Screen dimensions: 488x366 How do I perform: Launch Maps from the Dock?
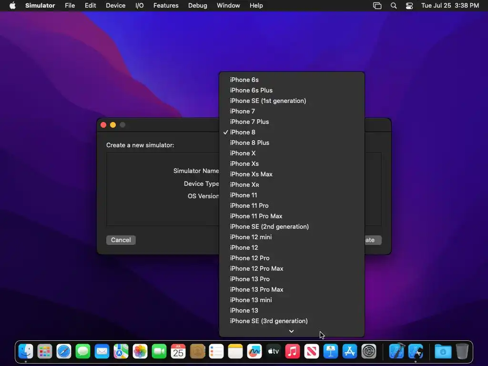pos(121,352)
